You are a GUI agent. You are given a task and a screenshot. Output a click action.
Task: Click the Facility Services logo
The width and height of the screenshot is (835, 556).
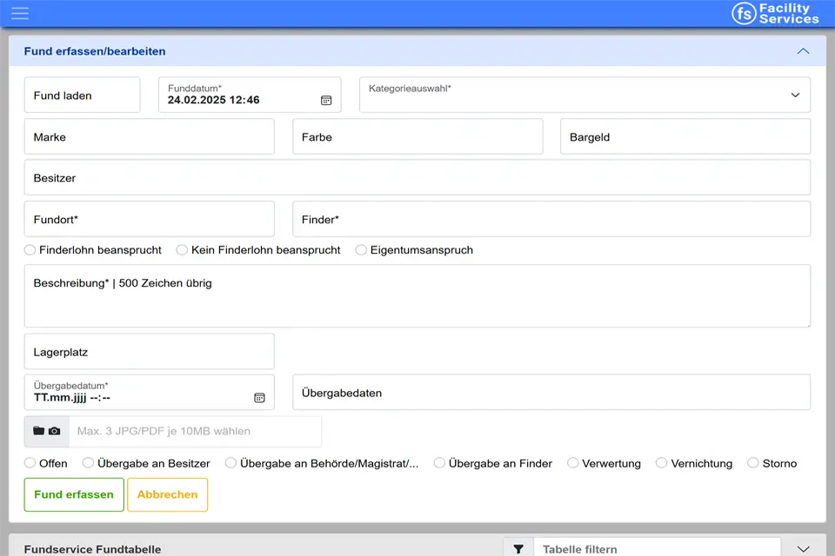(x=775, y=13)
